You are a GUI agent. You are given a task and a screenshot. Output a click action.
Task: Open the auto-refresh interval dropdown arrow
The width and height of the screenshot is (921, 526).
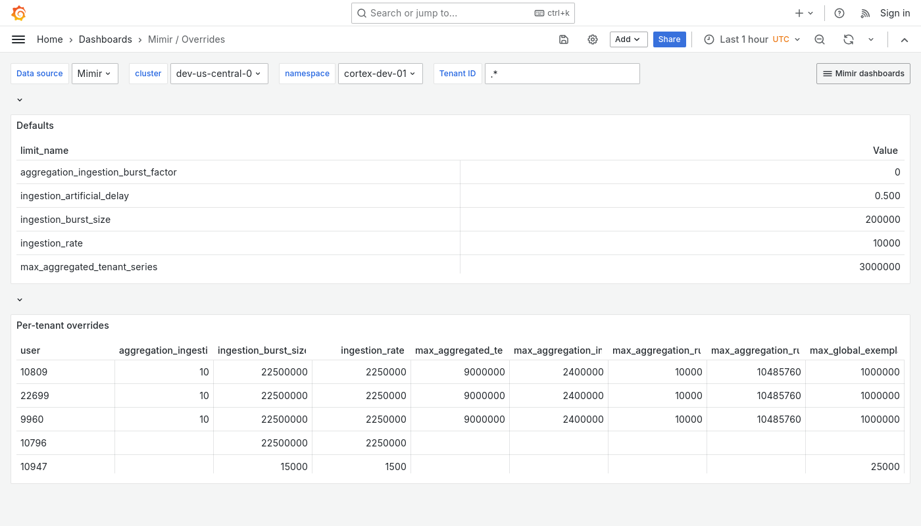(871, 39)
